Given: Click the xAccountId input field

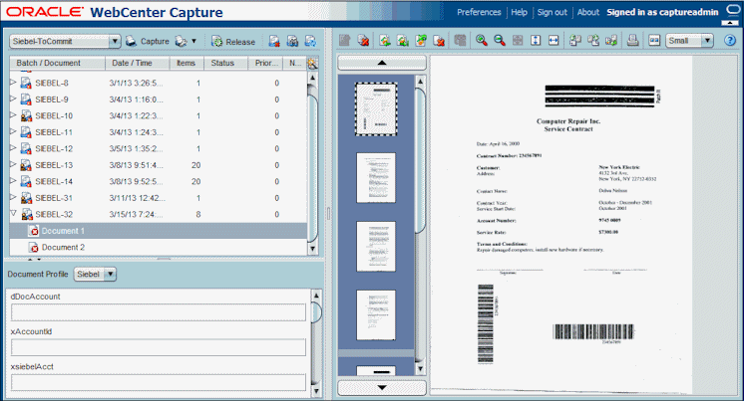Looking at the screenshot, I should [x=159, y=347].
